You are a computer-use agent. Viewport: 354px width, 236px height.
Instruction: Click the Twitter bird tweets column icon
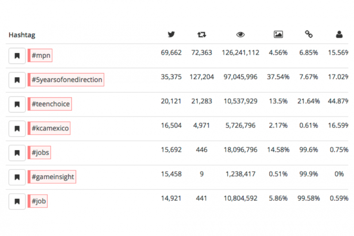tap(171, 35)
